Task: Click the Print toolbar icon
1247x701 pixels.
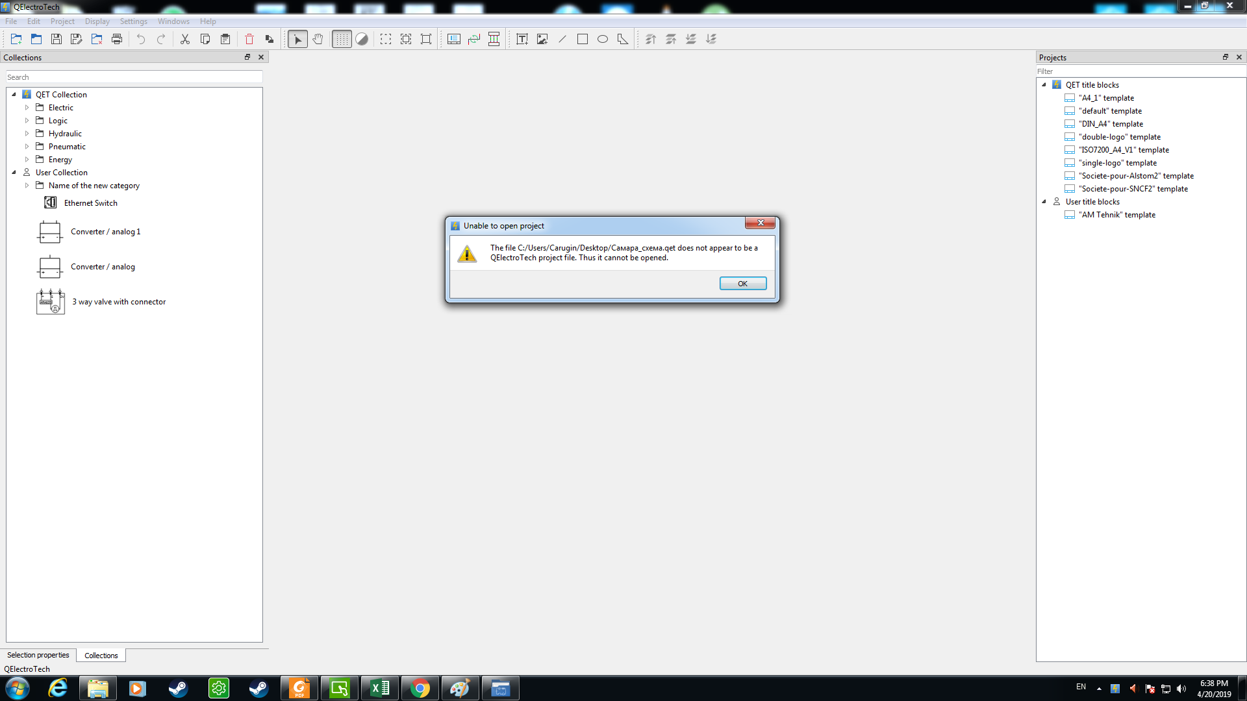Action: [117, 39]
